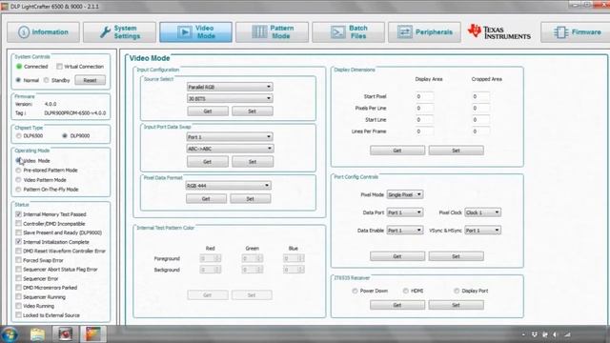
Task: Enable the Virtual Connection checkbox
Action: tap(59, 67)
